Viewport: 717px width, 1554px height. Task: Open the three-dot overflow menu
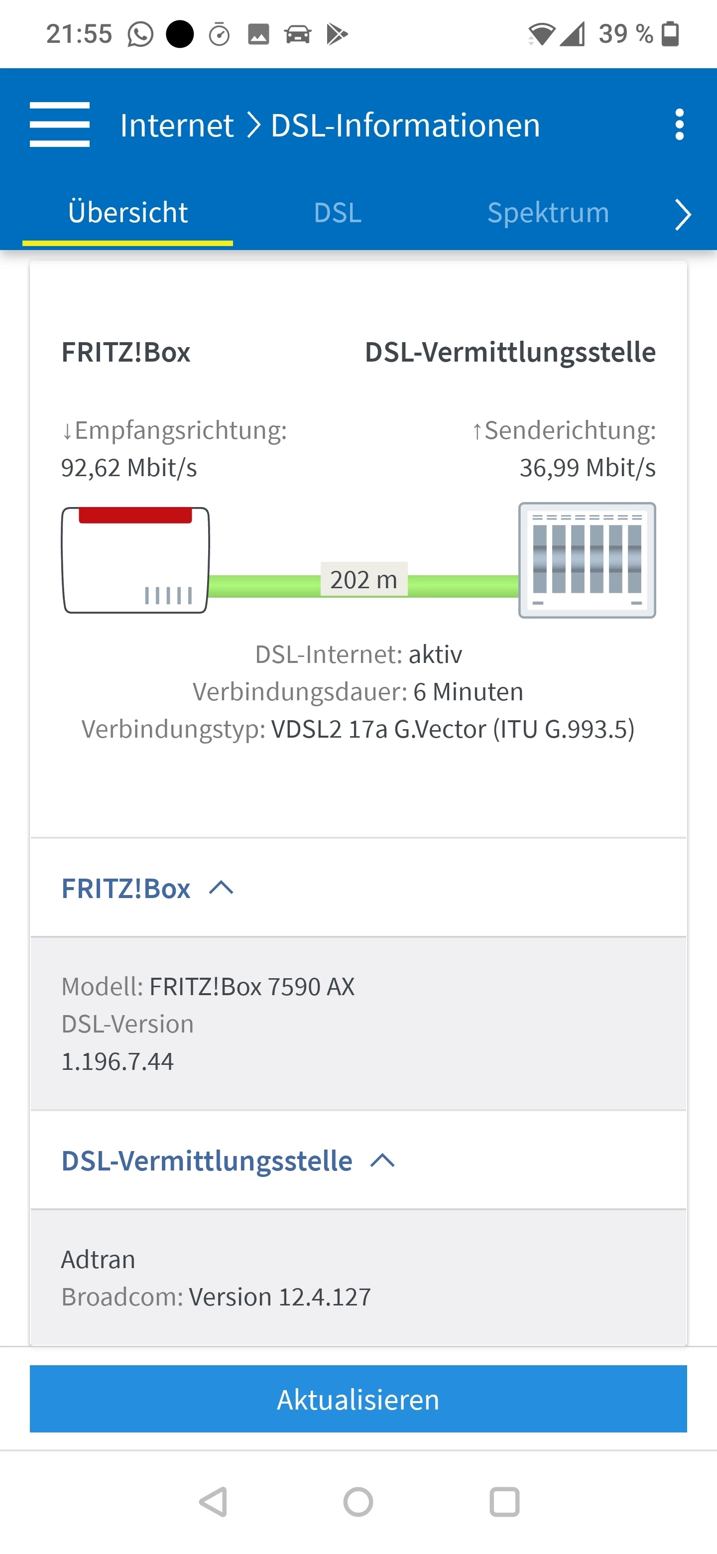coord(679,125)
